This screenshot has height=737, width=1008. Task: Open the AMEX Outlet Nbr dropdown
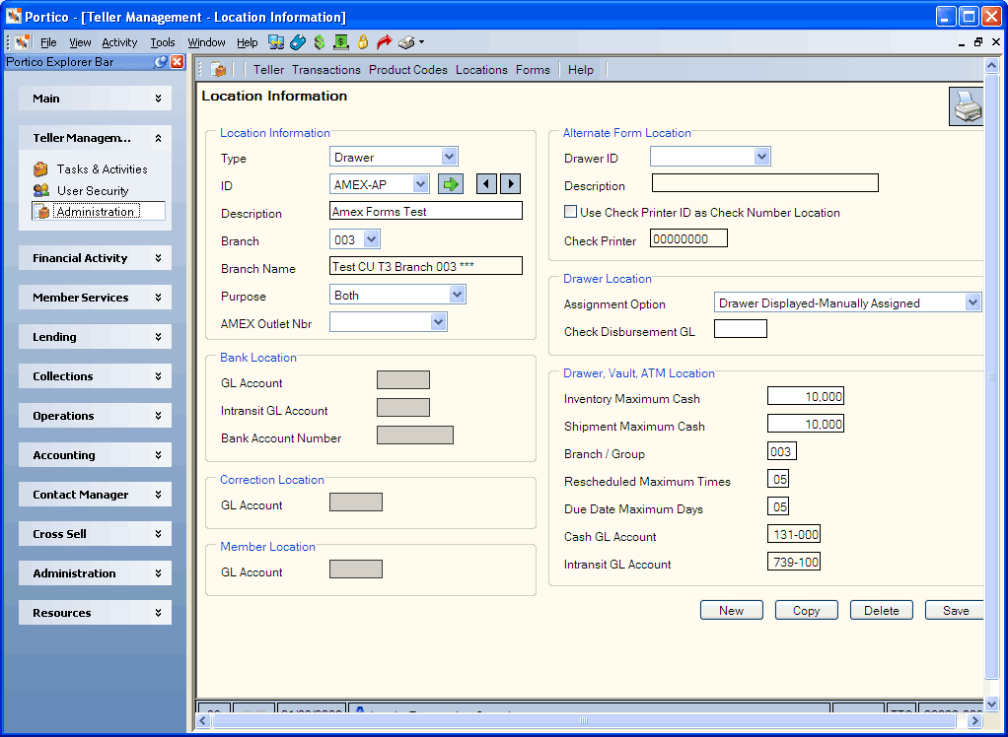[x=439, y=322]
